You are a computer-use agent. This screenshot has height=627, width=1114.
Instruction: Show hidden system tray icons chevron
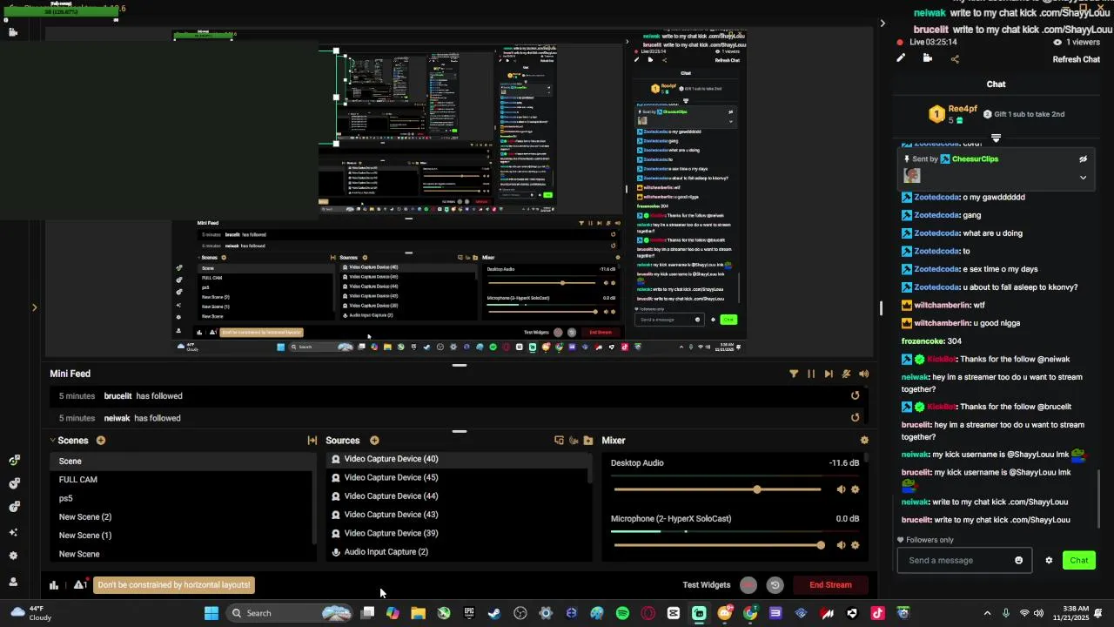[987, 613]
